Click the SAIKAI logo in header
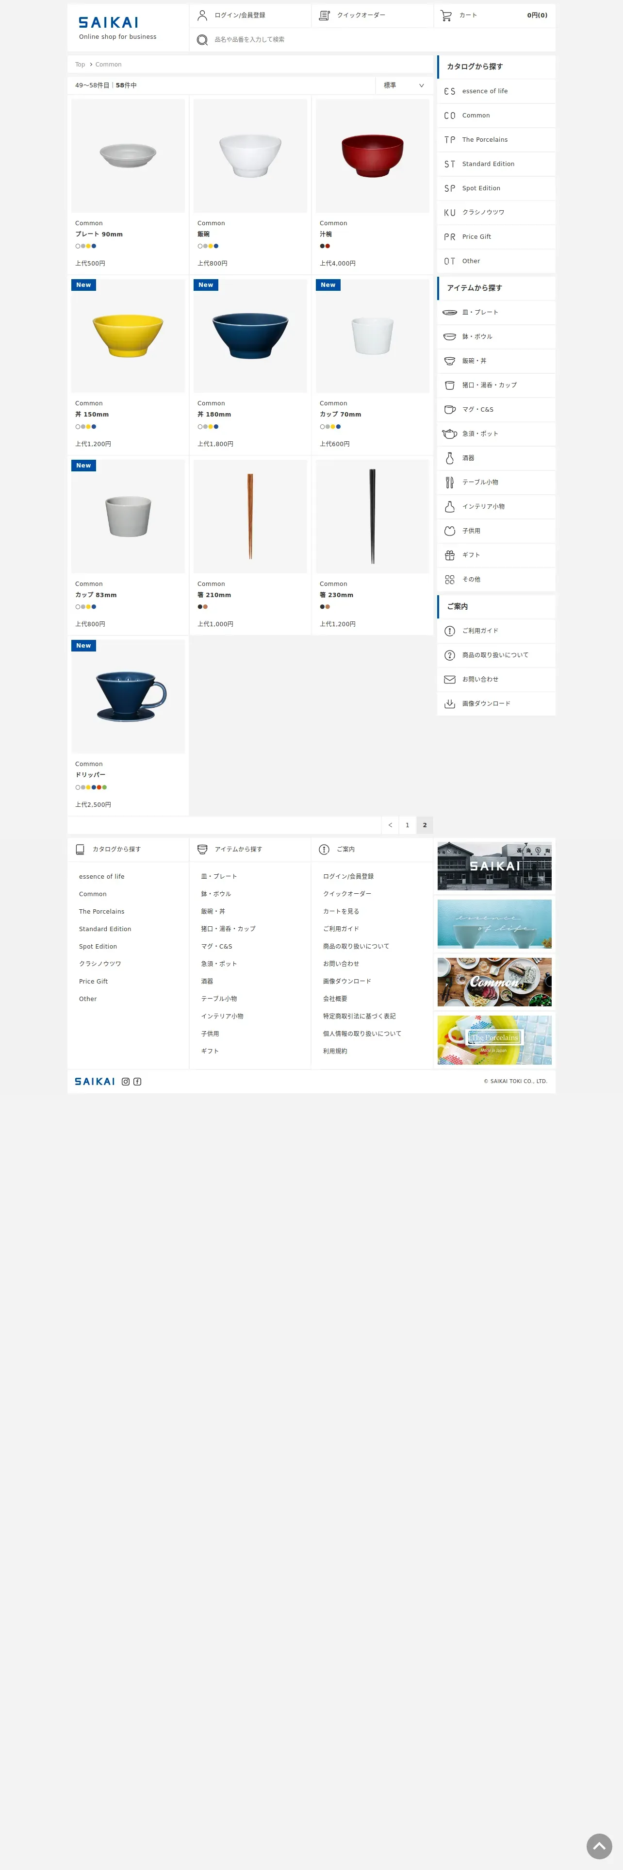The image size is (623, 1870). pyautogui.click(x=108, y=22)
